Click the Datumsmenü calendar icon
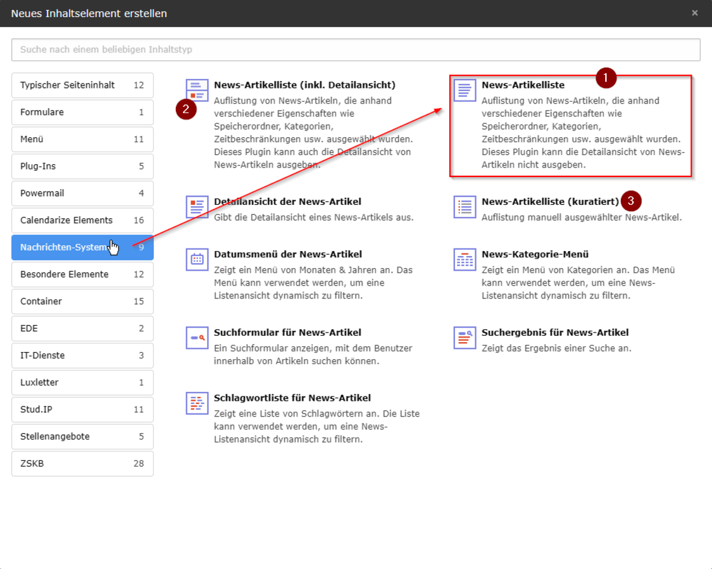Image resolution: width=712 pixels, height=569 pixels. pos(197,259)
